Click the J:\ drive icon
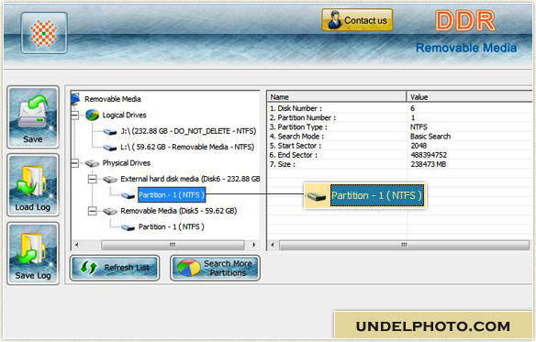The image size is (536, 342). click(x=110, y=131)
